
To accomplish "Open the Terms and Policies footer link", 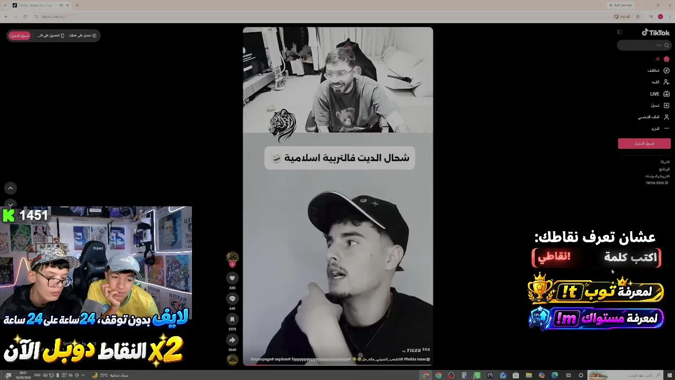I will 657,176.
